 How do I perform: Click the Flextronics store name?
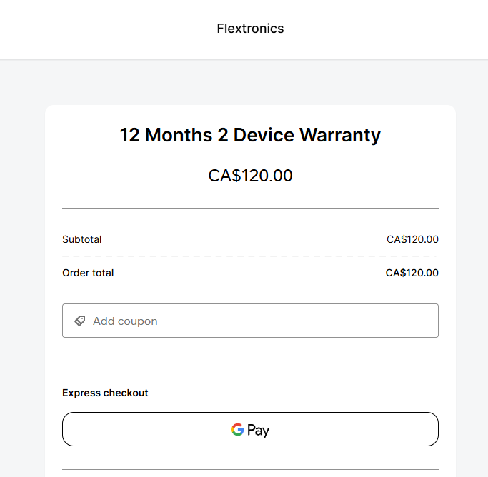tap(250, 29)
